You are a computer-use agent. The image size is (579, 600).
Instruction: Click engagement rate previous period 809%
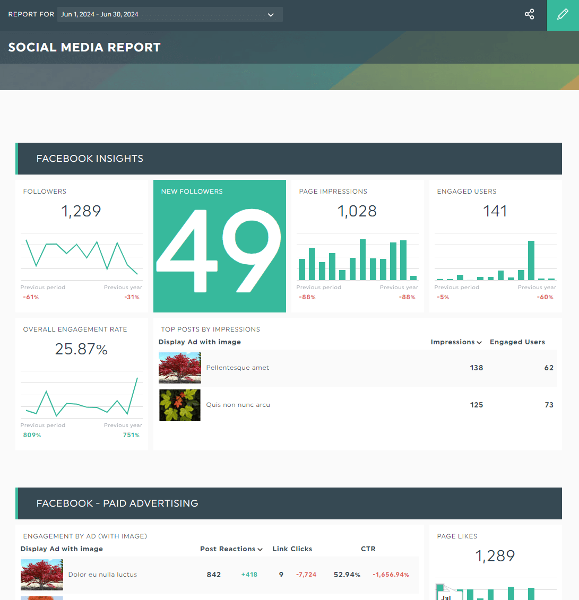tap(32, 435)
